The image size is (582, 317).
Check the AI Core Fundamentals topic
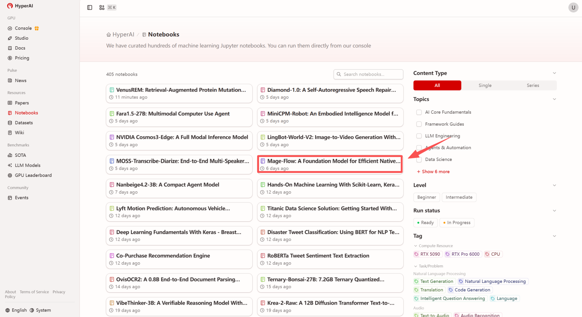point(419,112)
